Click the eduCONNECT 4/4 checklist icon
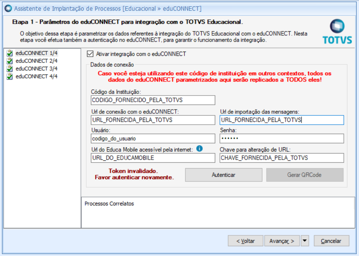This screenshot has height=256, width=359. (x=10, y=77)
